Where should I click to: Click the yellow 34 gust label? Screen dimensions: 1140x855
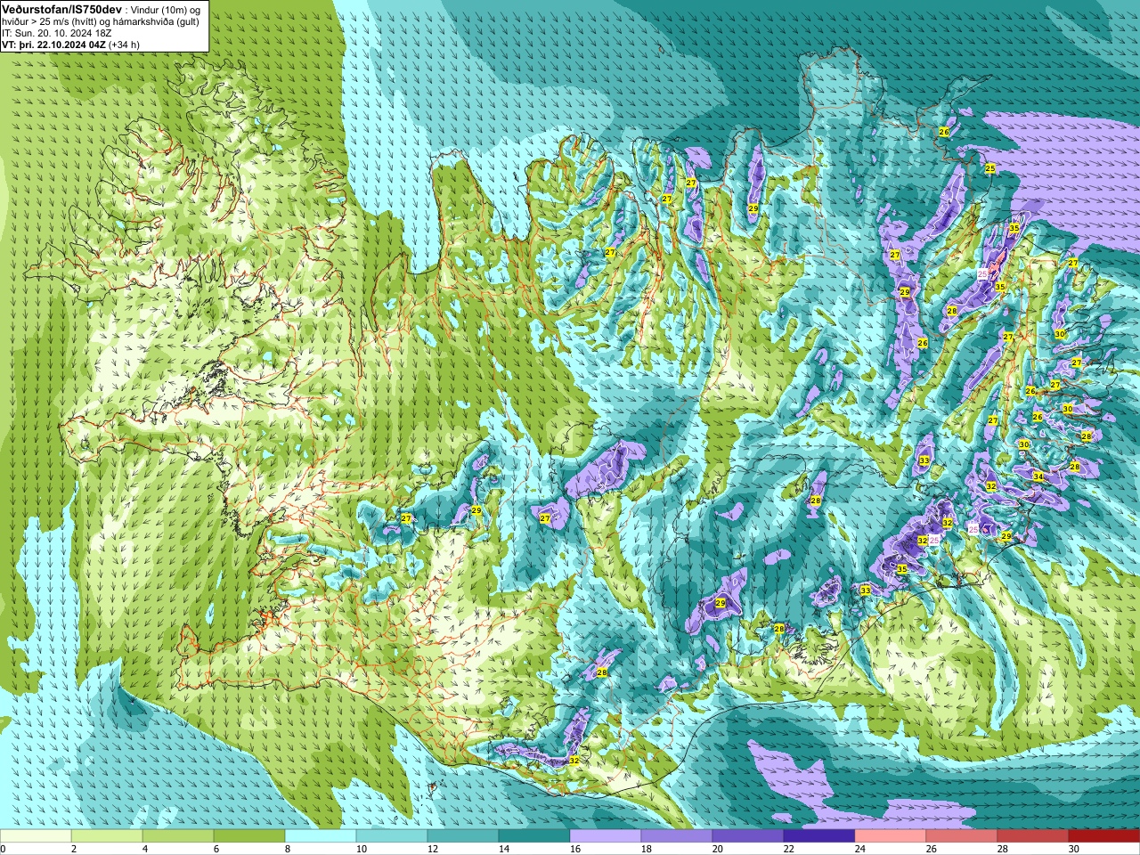tap(1038, 477)
